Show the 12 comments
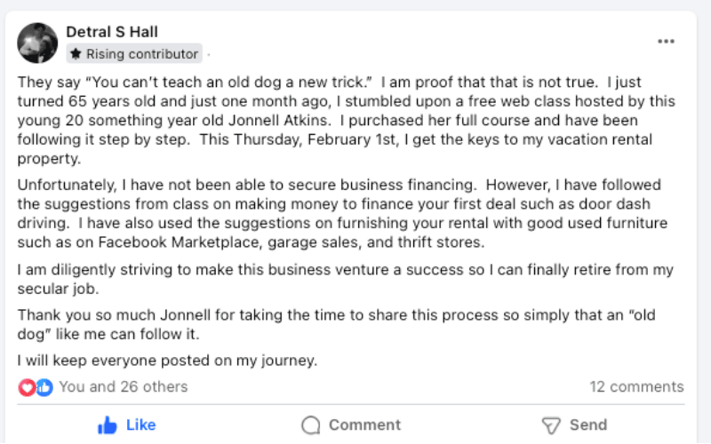The image size is (711, 444). pos(636,386)
